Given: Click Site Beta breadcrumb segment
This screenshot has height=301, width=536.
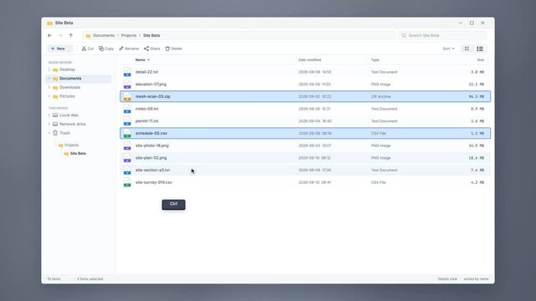Looking at the screenshot, I should pos(151,35).
